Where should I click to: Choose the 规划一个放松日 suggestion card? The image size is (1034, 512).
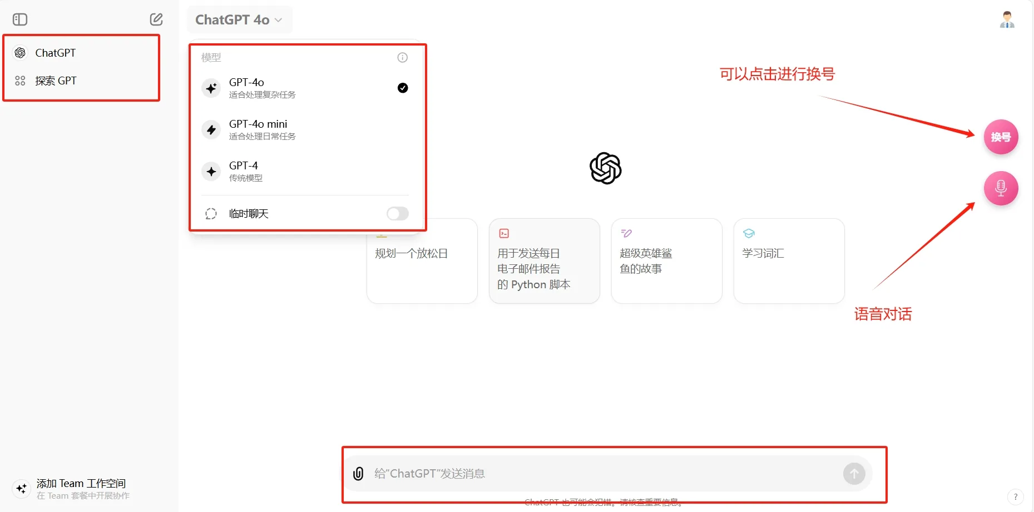(x=422, y=261)
